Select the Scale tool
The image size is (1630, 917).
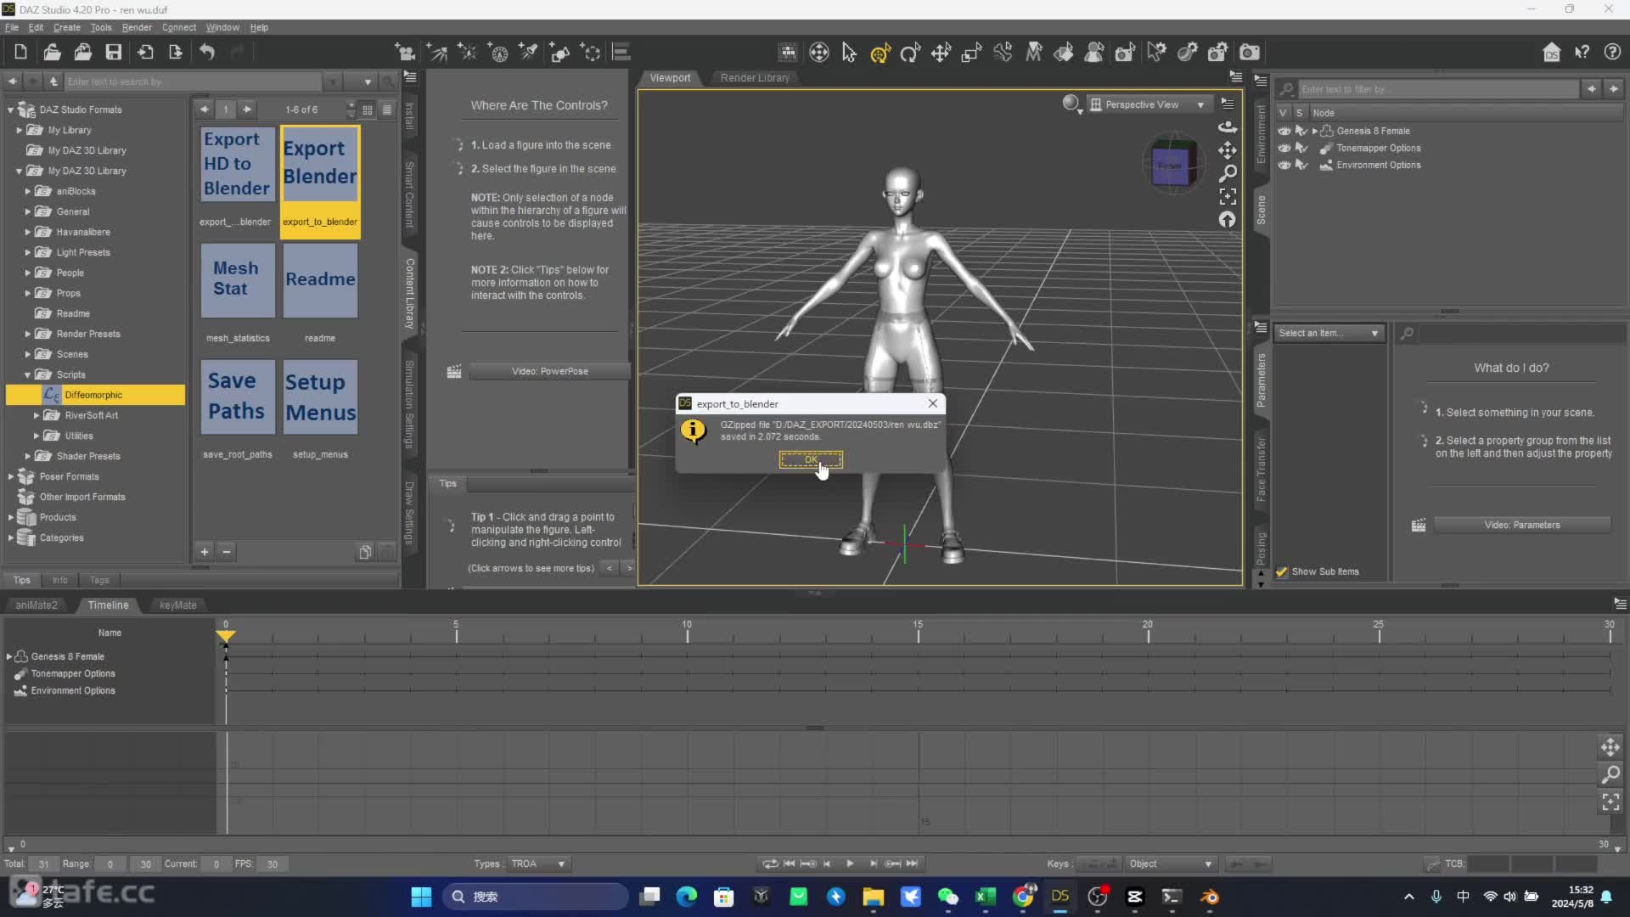(x=971, y=53)
